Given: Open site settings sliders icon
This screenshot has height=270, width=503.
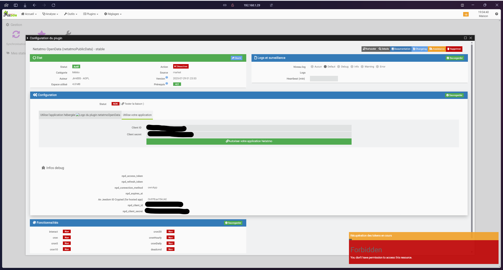Looking at the screenshot, I should (x=271, y=5).
